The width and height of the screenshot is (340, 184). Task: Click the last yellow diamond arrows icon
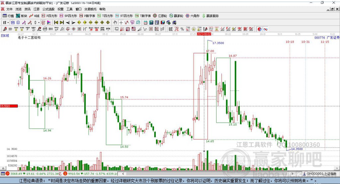point(108,23)
